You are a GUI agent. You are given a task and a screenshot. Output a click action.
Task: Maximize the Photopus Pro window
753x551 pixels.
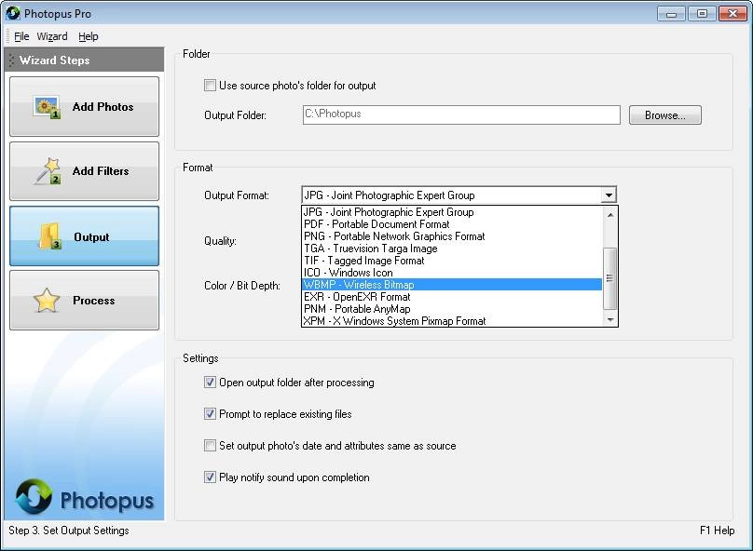pyautogui.click(x=702, y=14)
